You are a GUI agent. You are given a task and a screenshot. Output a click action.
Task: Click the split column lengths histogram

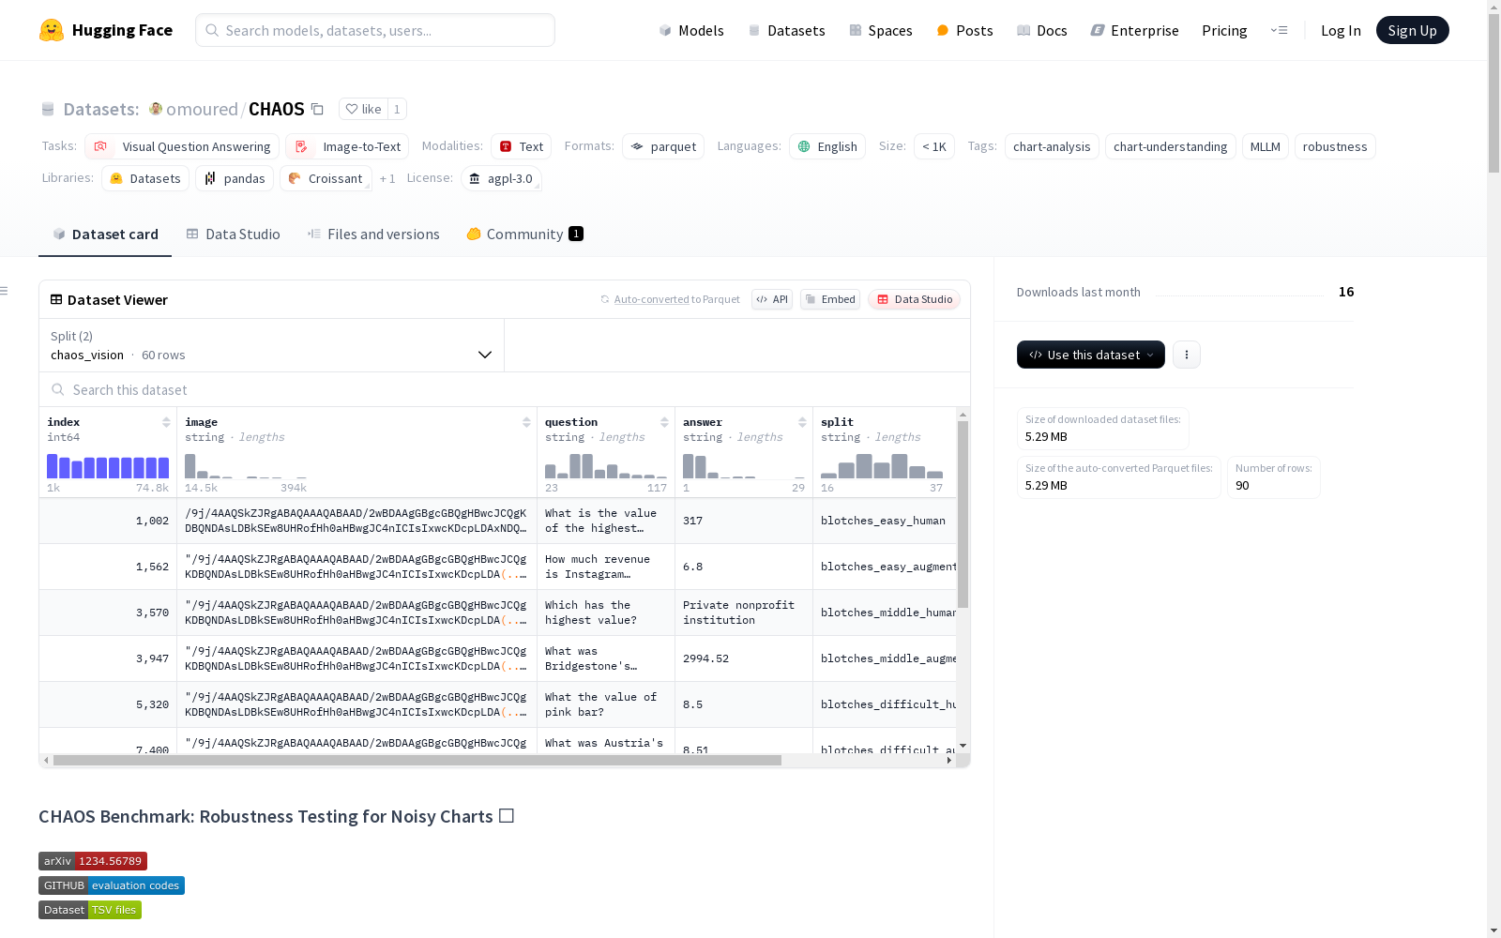[882, 466]
